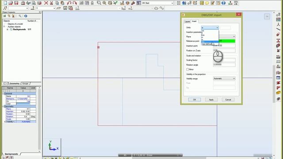Click the Undo arrow icon
The width and height of the screenshot is (283, 159).
[x=69, y=3]
